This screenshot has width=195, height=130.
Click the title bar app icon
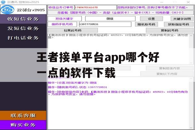3,2
